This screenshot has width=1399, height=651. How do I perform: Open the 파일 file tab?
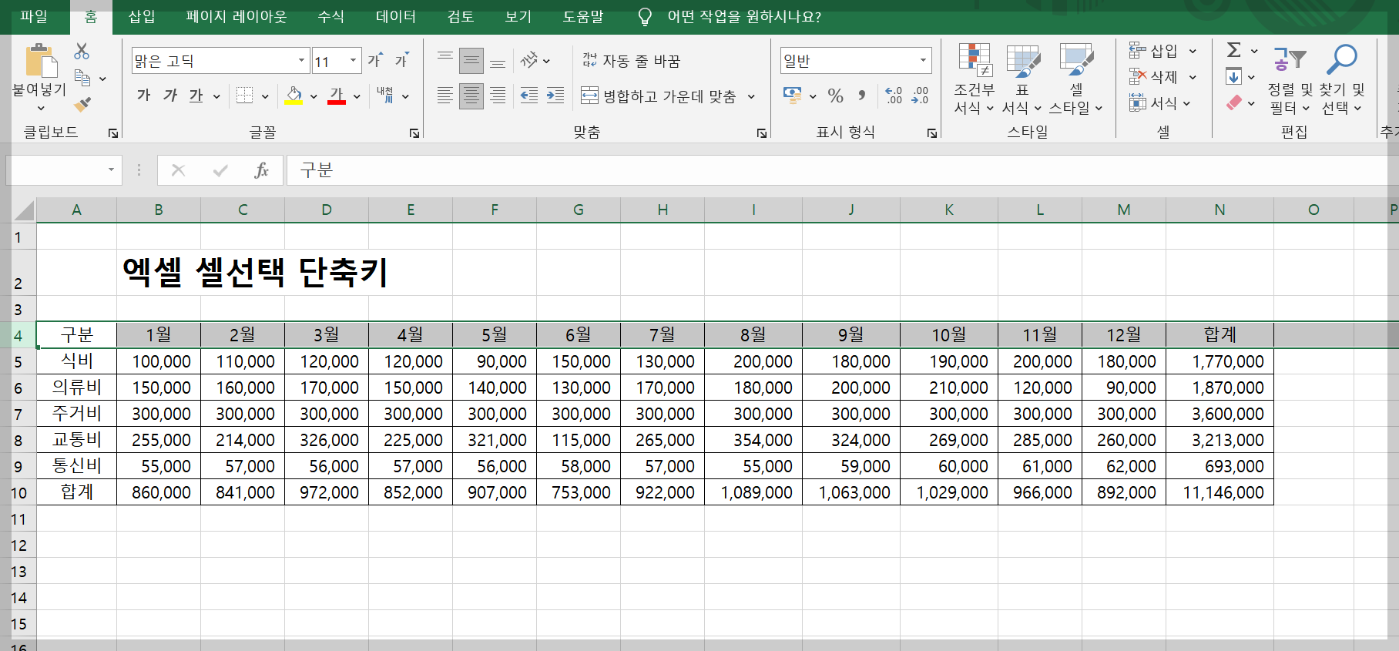[34, 16]
